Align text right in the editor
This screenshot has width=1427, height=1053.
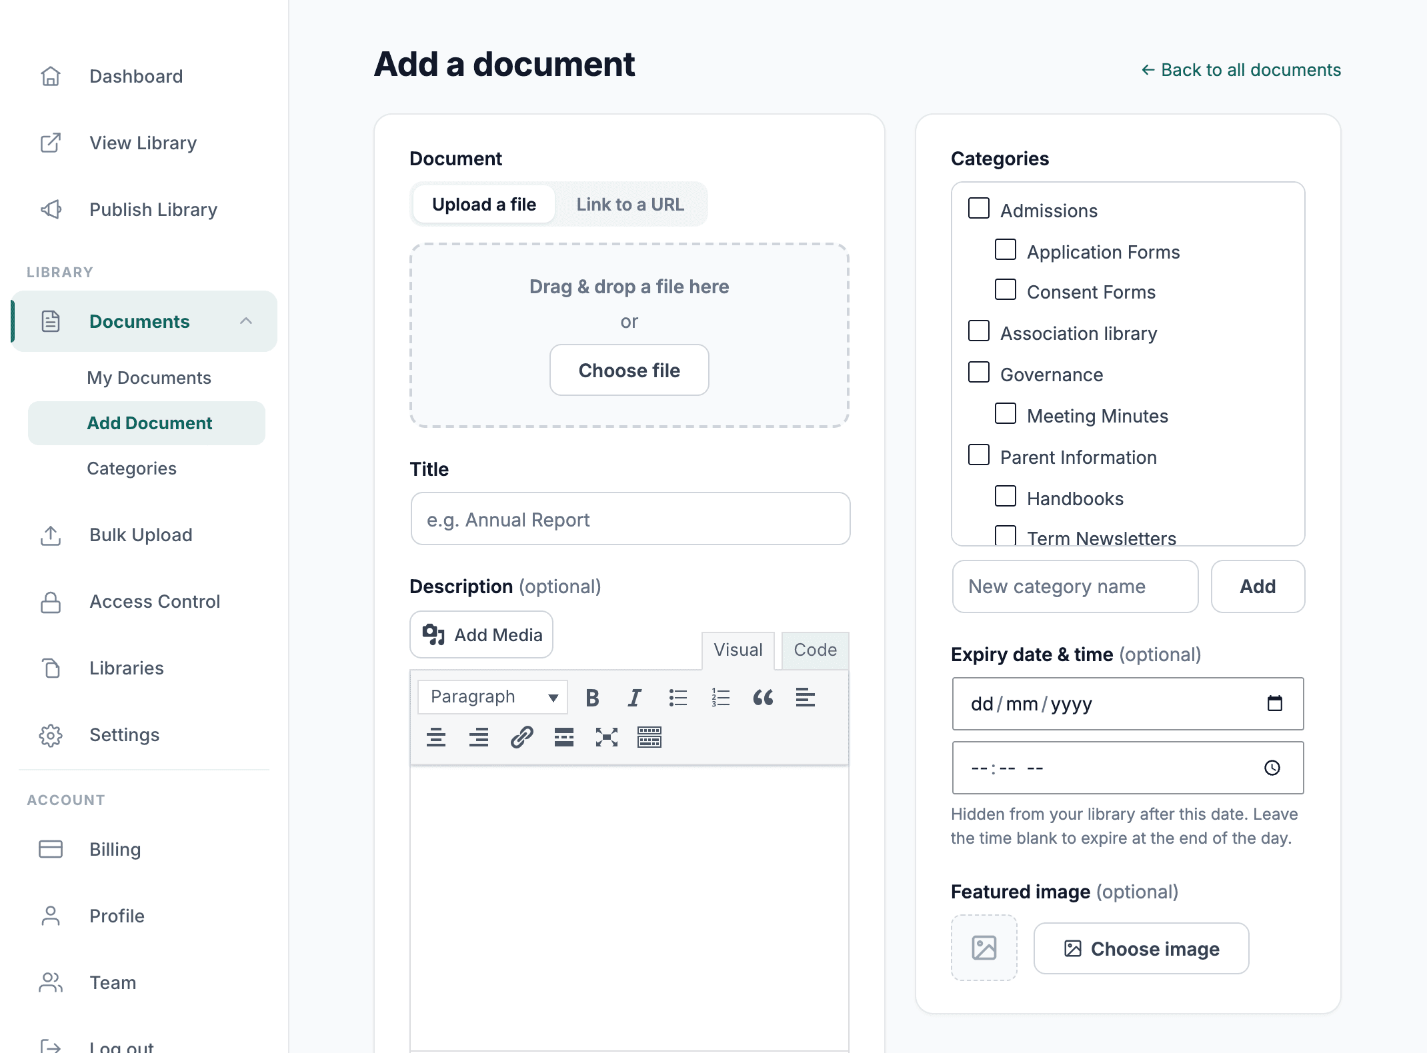[x=479, y=738]
